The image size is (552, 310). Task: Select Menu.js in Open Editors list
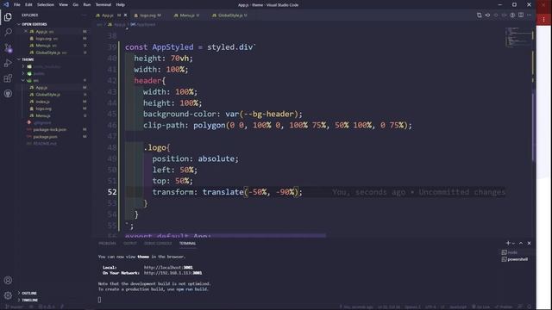pyautogui.click(x=43, y=46)
